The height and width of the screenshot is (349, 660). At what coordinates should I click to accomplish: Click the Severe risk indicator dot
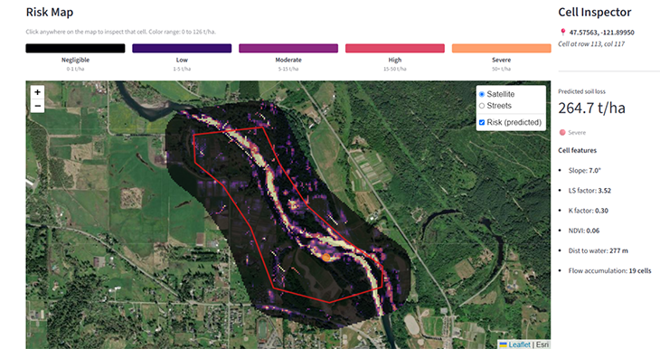click(x=562, y=133)
